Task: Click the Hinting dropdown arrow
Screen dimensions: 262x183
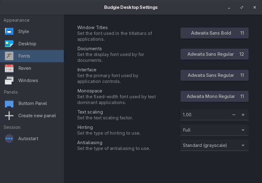Action: click(x=243, y=130)
